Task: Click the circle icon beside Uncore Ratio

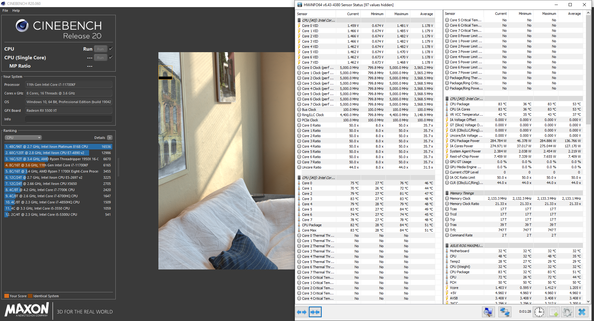Action: (x=299, y=167)
